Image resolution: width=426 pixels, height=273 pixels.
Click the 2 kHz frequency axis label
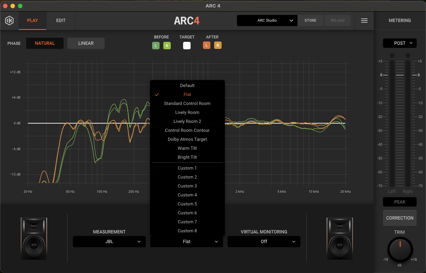tap(240, 192)
